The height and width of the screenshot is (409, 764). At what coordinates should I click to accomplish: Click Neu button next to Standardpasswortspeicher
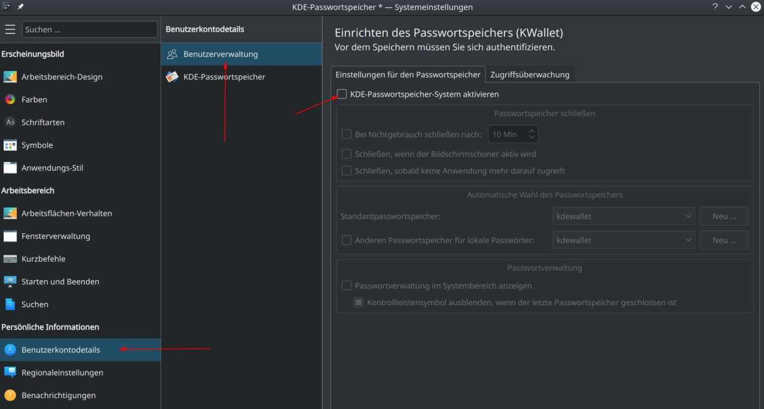[x=724, y=216]
